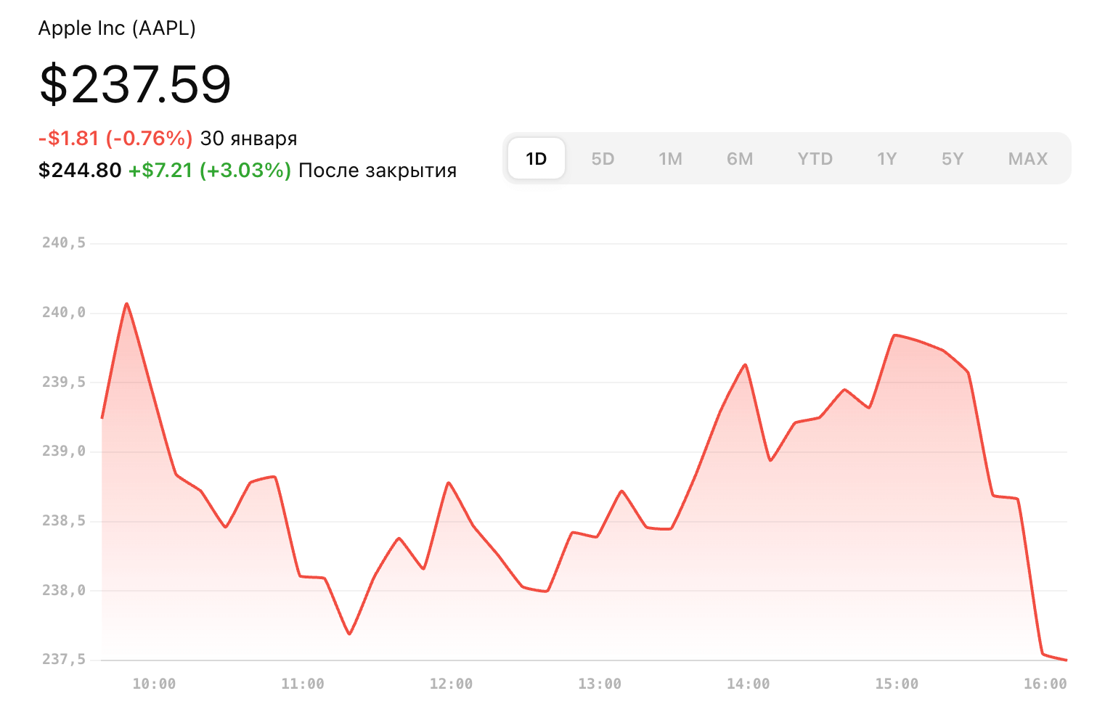Select the 1D time range tab
The height and width of the screenshot is (704, 1105).
tap(536, 158)
